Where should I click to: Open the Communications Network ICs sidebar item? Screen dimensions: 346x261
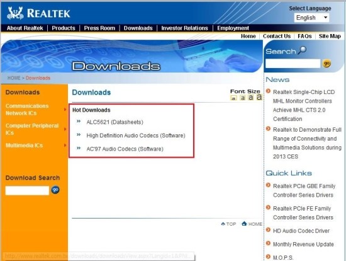(27, 110)
